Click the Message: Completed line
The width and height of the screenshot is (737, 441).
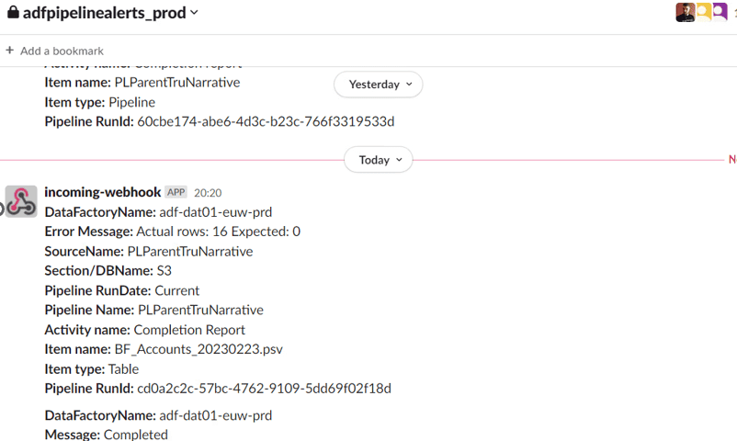coord(106,435)
